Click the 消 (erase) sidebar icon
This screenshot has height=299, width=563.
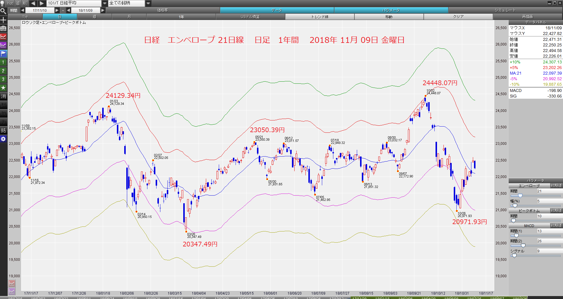coord(3,97)
